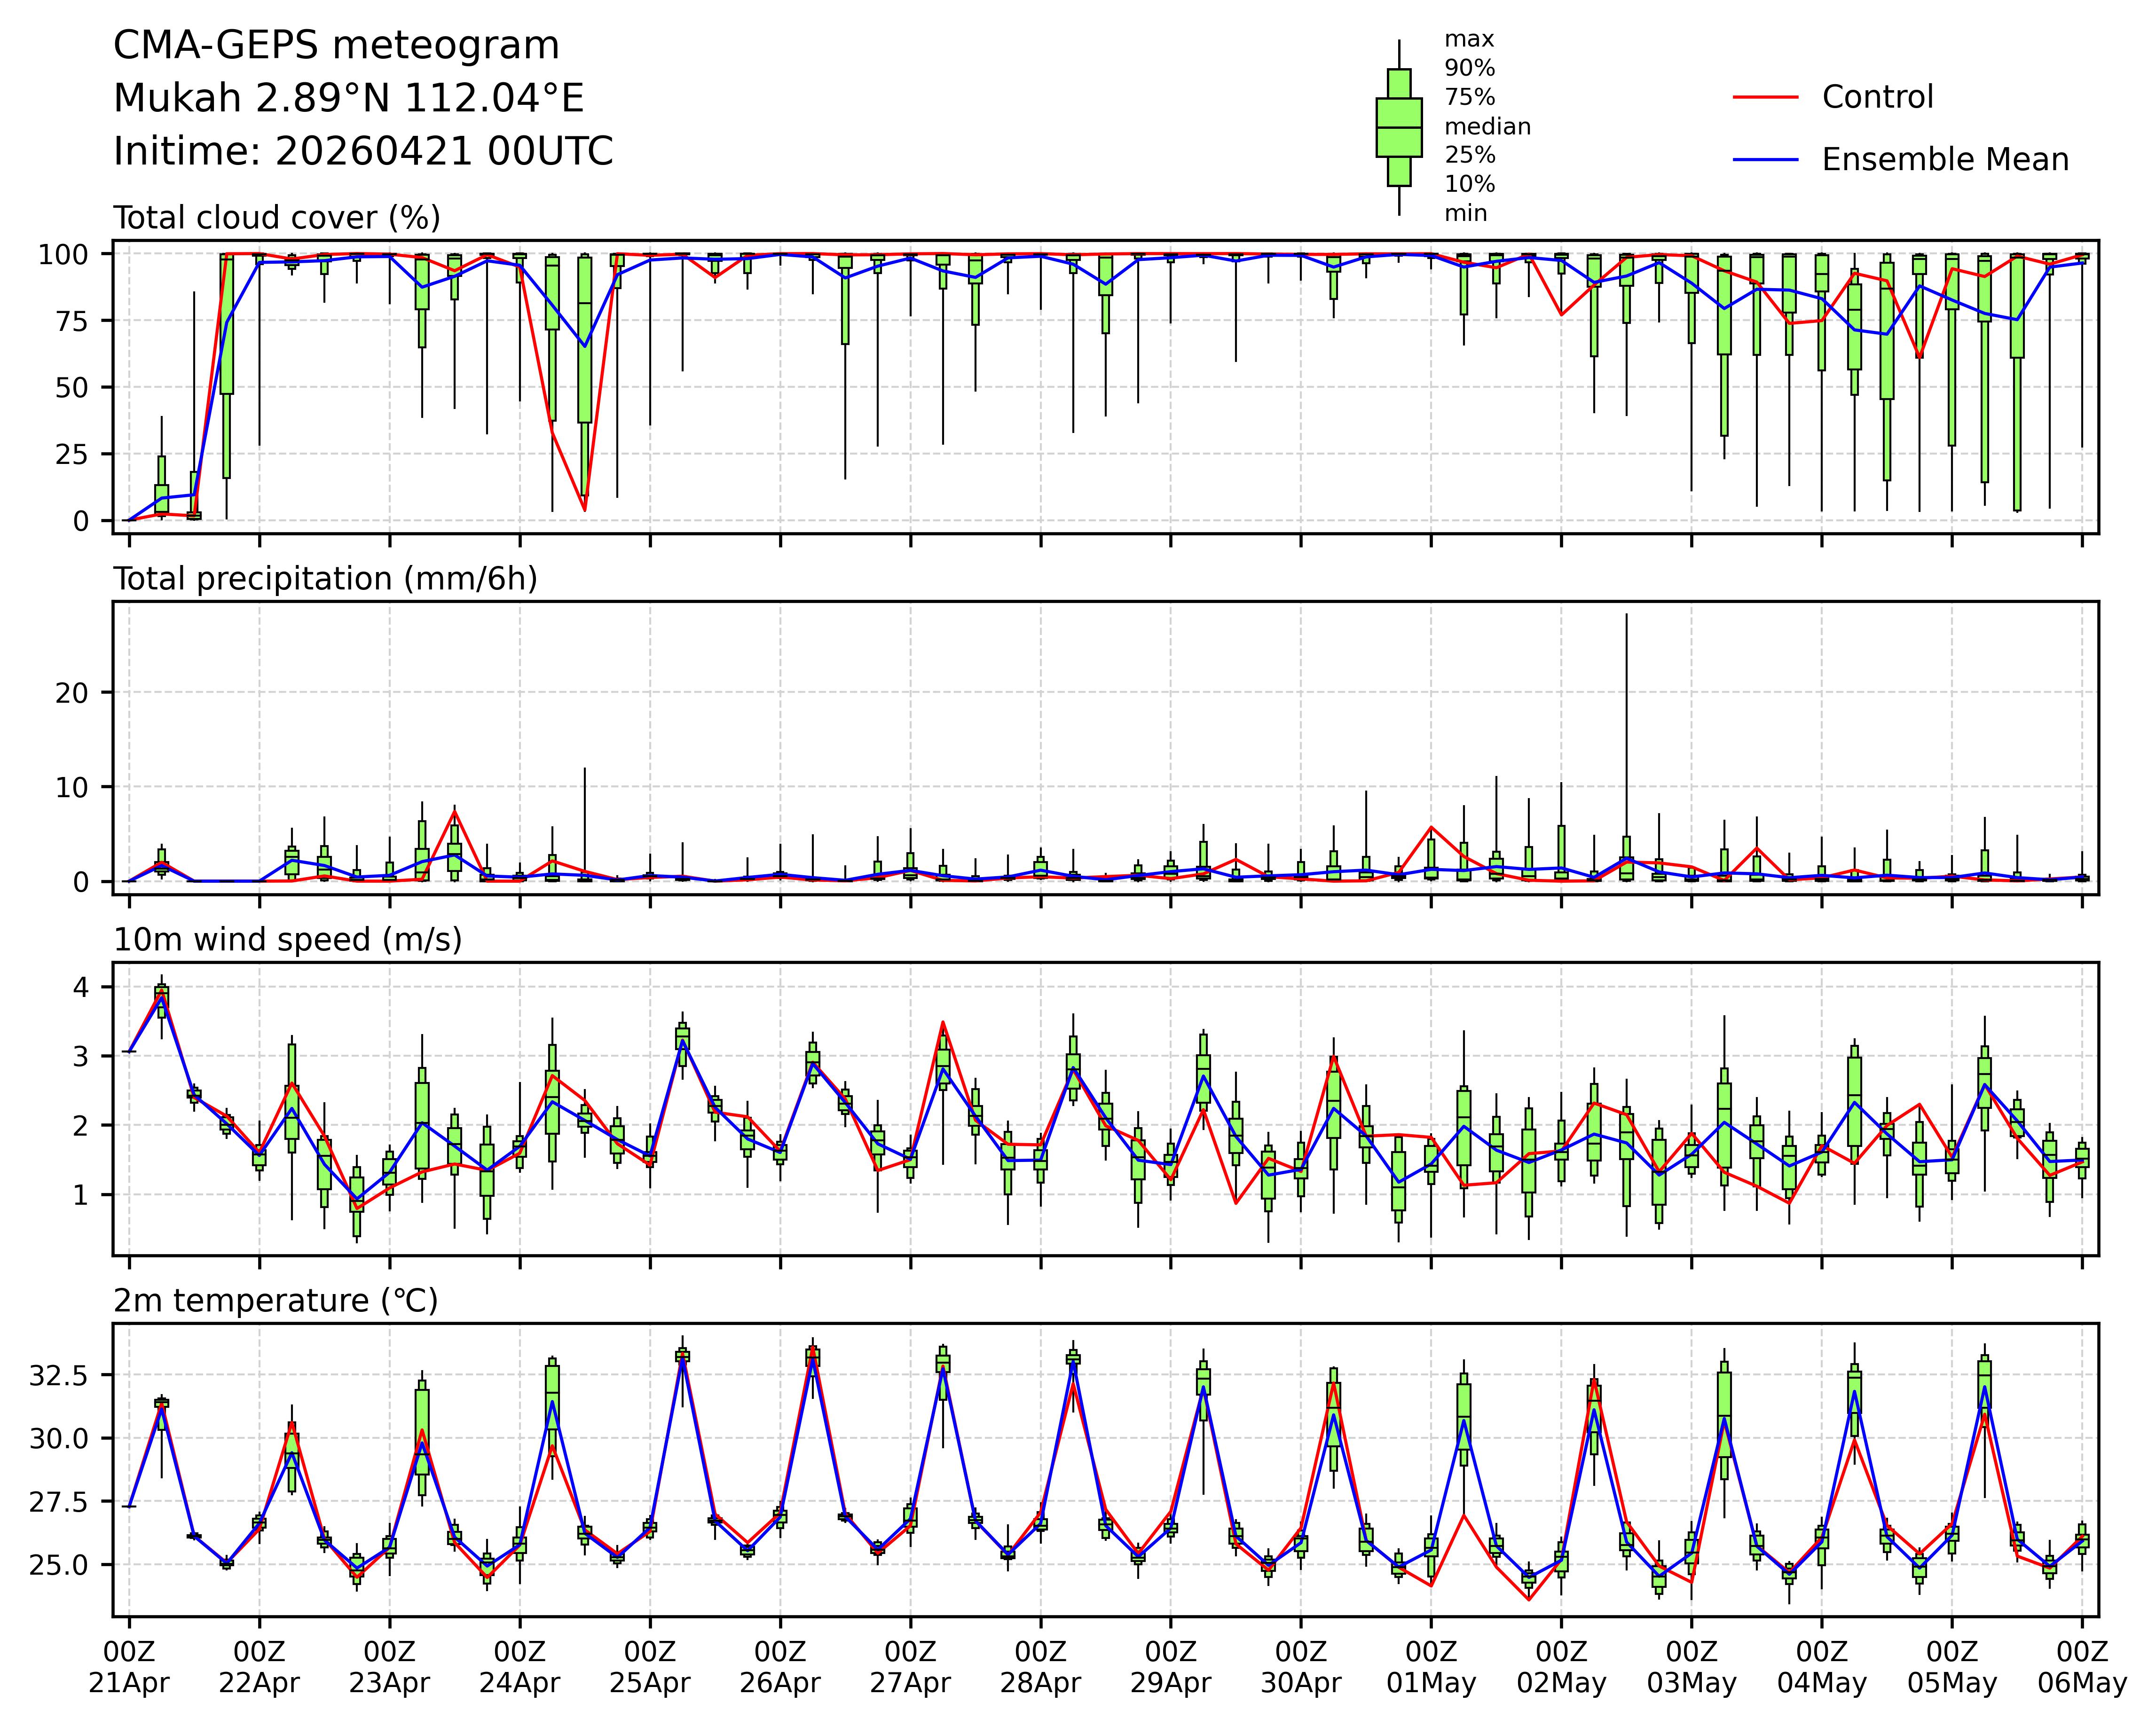Image resolution: width=2156 pixels, height=1726 pixels.
Task: Click the '00Z 06May' x-axis label
Action: pyautogui.click(x=2082, y=1668)
